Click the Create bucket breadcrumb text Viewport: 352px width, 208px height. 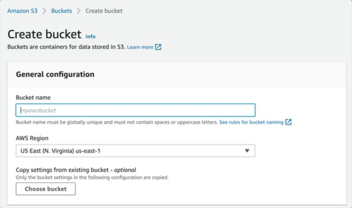(104, 11)
